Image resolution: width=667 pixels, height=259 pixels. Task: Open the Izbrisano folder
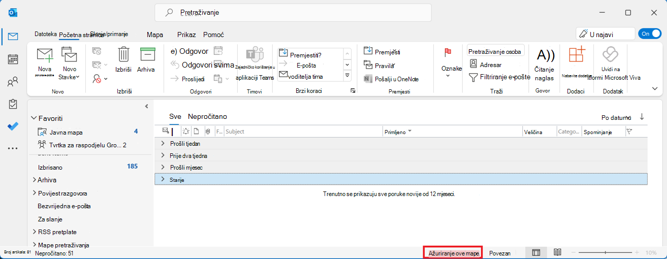point(50,167)
